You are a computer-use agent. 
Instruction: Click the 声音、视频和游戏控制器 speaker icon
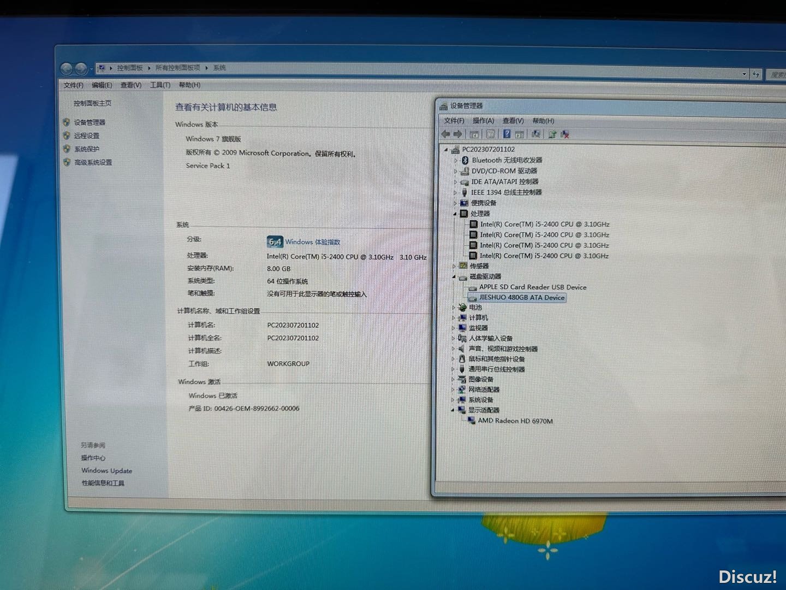tap(462, 349)
